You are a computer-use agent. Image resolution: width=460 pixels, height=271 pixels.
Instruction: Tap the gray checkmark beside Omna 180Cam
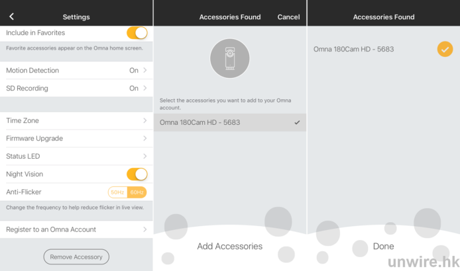click(297, 122)
